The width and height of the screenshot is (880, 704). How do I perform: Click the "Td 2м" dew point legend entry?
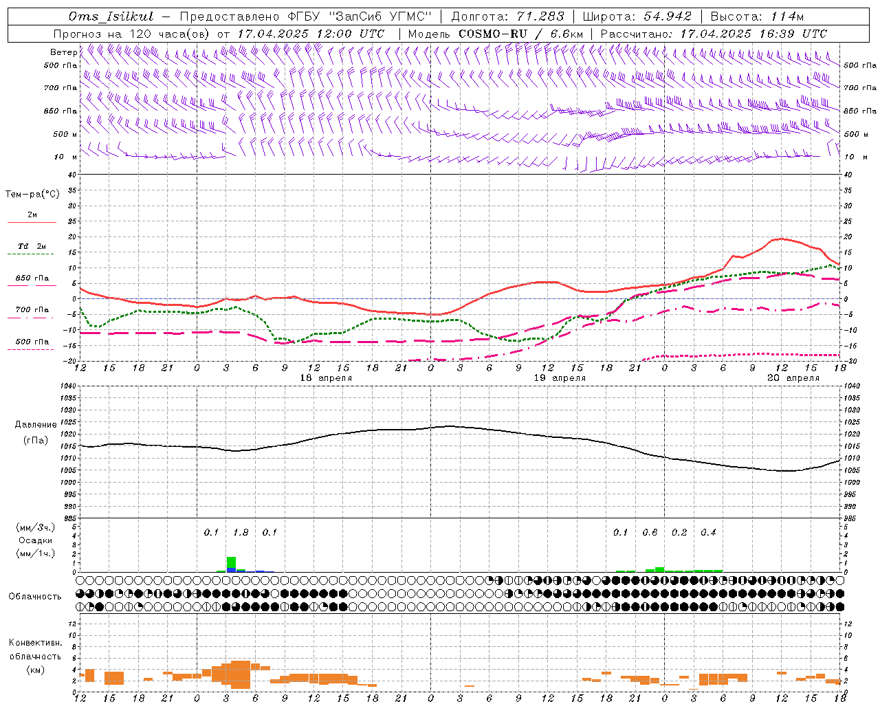(x=32, y=246)
